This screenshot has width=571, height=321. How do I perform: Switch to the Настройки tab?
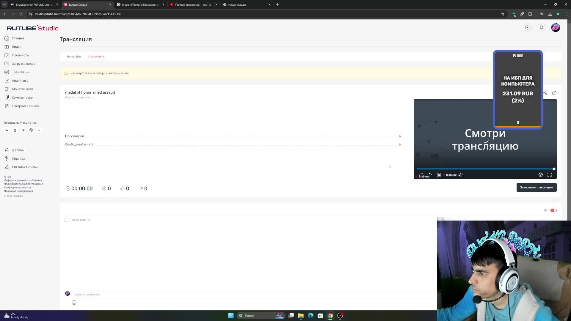click(x=74, y=56)
